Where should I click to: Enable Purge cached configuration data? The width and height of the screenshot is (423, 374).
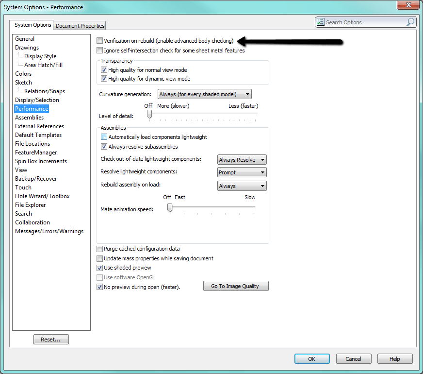99,249
